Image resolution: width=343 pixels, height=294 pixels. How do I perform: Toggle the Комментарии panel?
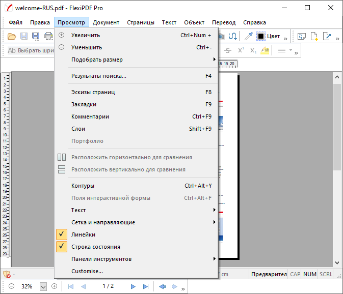[x=137, y=116]
